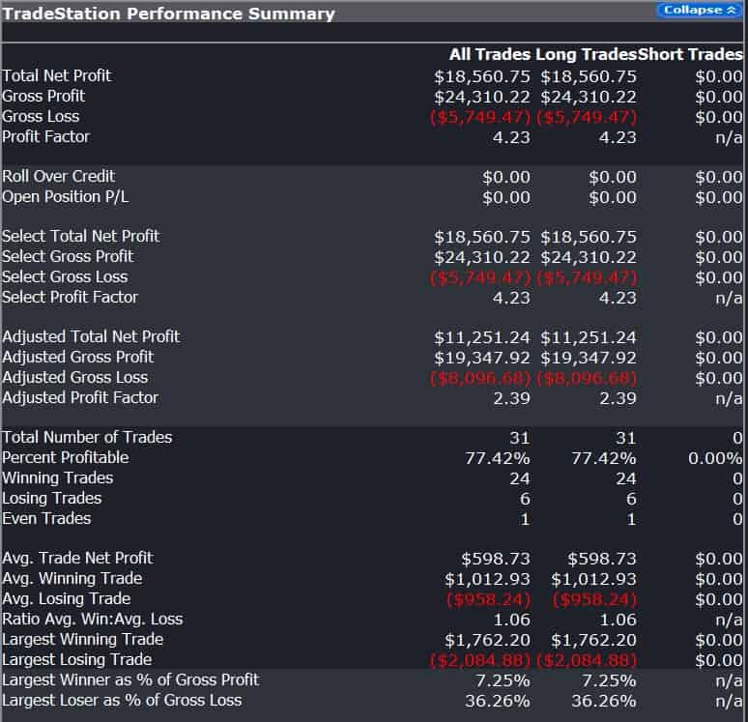The height and width of the screenshot is (722, 748).
Task: Click Adjusted Total Net Profit All Trades $11,251.24
Action: [482, 338]
